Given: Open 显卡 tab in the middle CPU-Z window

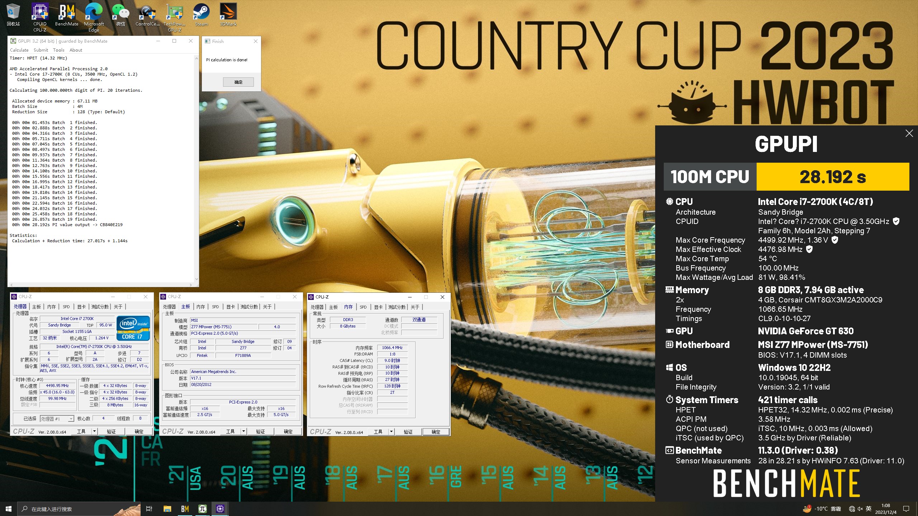Looking at the screenshot, I should pos(231,307).
